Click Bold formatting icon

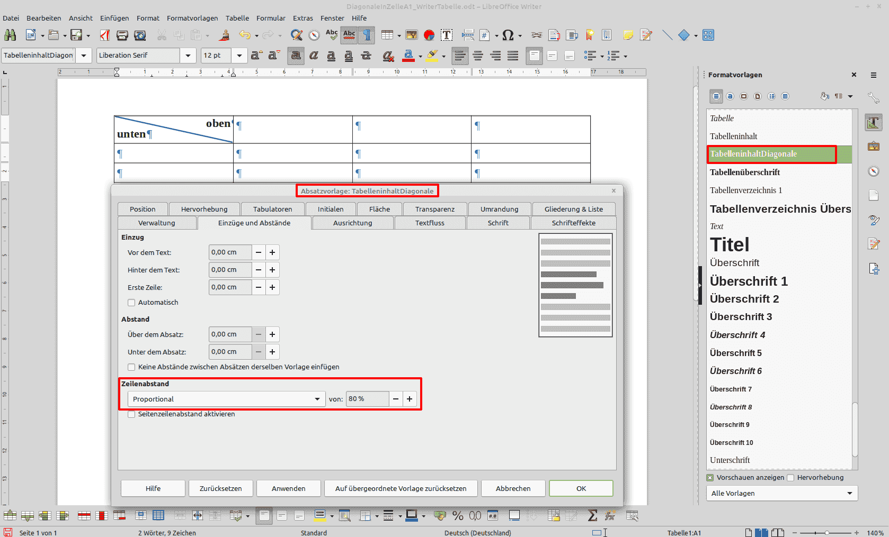pos(296,56)
